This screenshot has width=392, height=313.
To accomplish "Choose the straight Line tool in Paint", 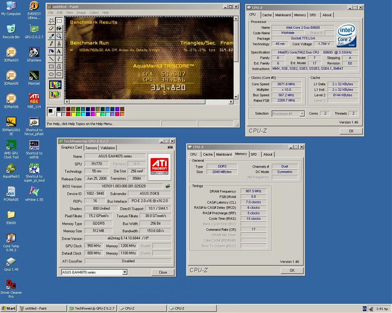I will click(x=51, y=59).
